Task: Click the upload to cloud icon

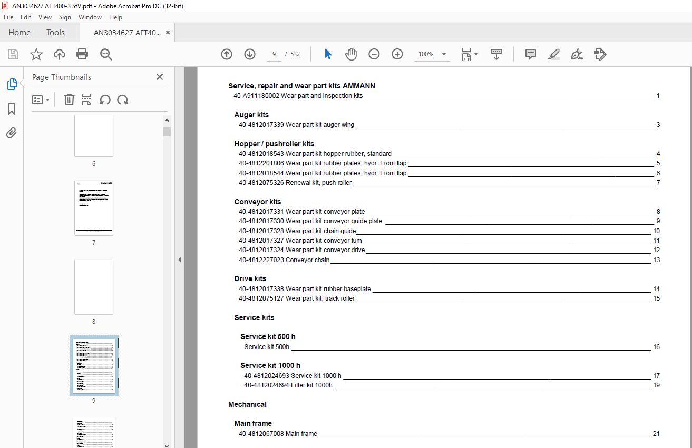Action: click(x=60, y=54)
